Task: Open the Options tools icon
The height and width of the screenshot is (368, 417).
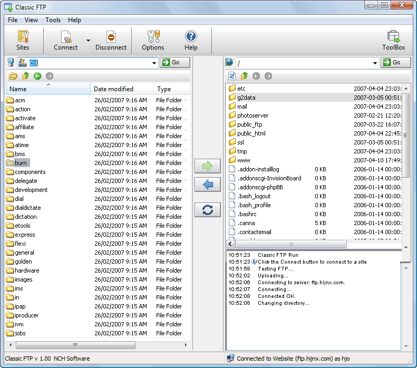Action: [153, 37]
